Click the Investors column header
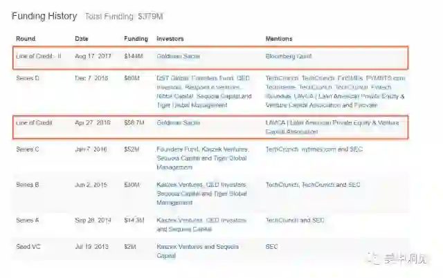Image resolution: width=443 pixels, height=278 pixels. tap(170, 38)
